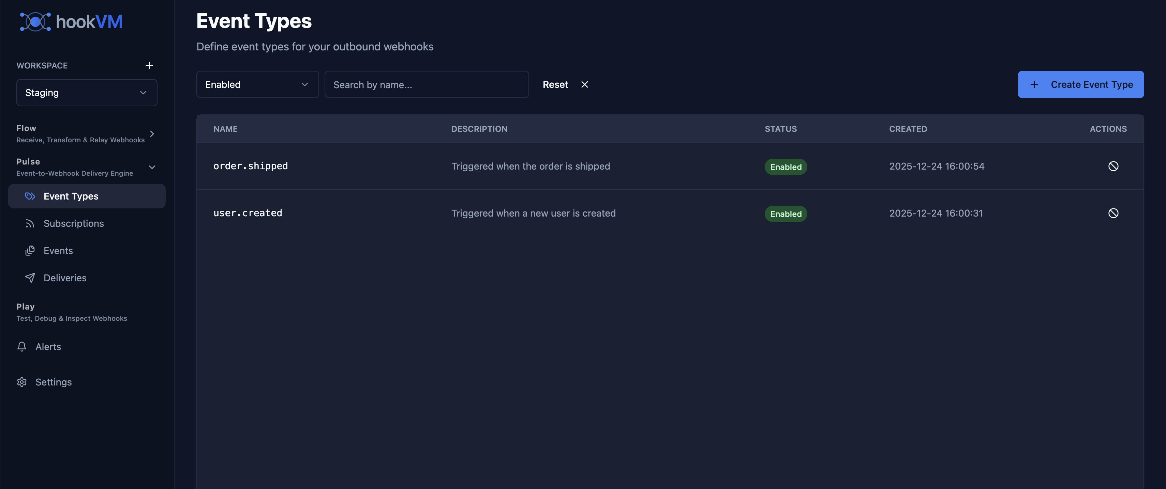Click the Events stacked icon

30,250
